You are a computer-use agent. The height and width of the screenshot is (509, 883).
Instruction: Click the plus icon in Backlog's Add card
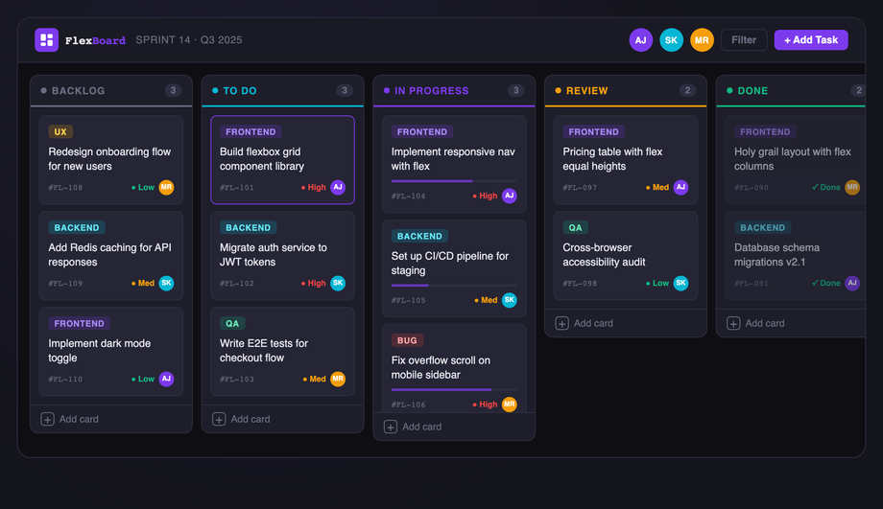pyautogui.click(x=47, y=419)
